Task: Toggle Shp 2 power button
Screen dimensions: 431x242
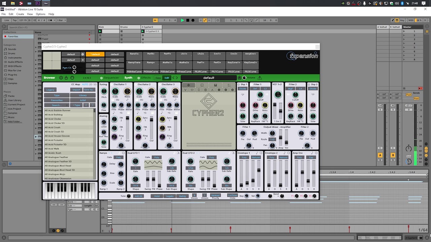Action: tap(309, 84)
